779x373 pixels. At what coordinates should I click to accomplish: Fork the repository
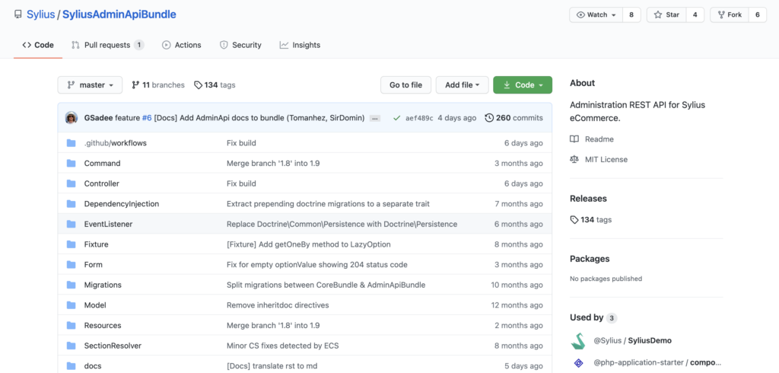coord(730,15)
